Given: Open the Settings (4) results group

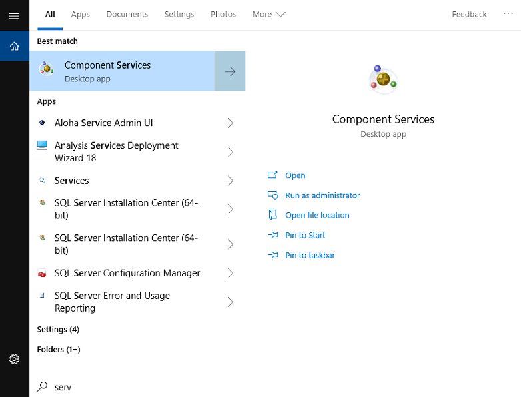Looking at the screenshot, I should pyautogui.click(x=58, y=329).
